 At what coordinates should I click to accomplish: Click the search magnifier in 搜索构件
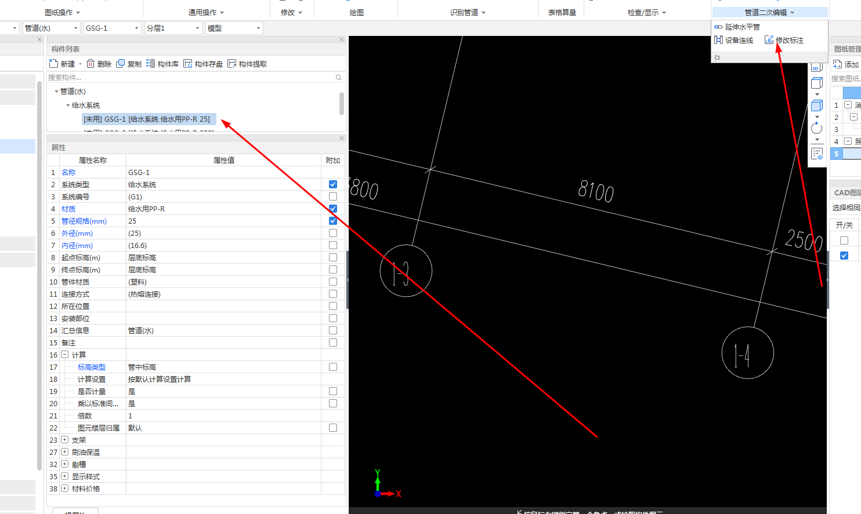[x=338, y=77]
